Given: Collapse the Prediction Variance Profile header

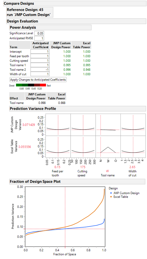Looking at the screenshot, I should (x=78, y=109).
